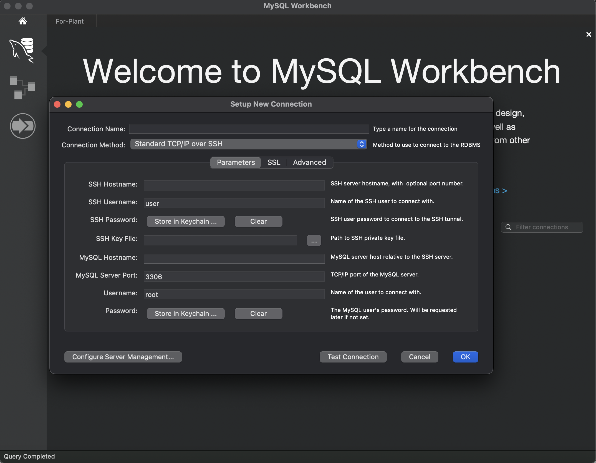Viewport: 596px width, 463px height.
Task: Click the search magnifier in Filter connections
Action: (508, 227)
